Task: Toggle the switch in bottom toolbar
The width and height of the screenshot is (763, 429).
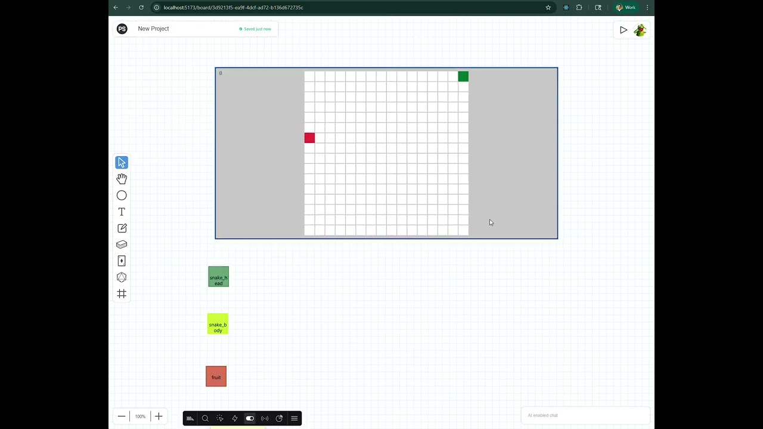Action: (x=250, y=418)
